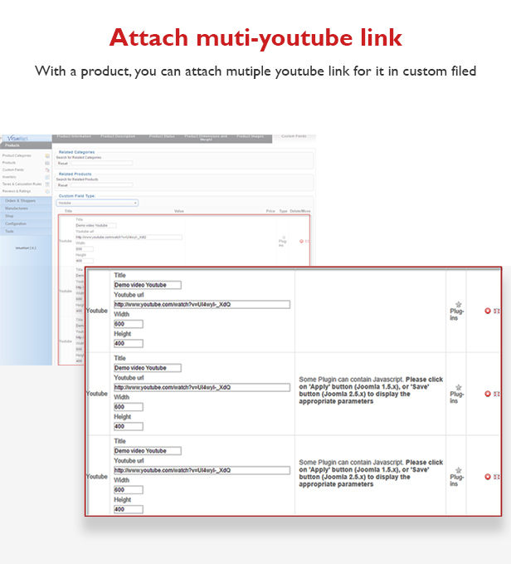Click the icon beside Products in sidebar

point(47,163)
